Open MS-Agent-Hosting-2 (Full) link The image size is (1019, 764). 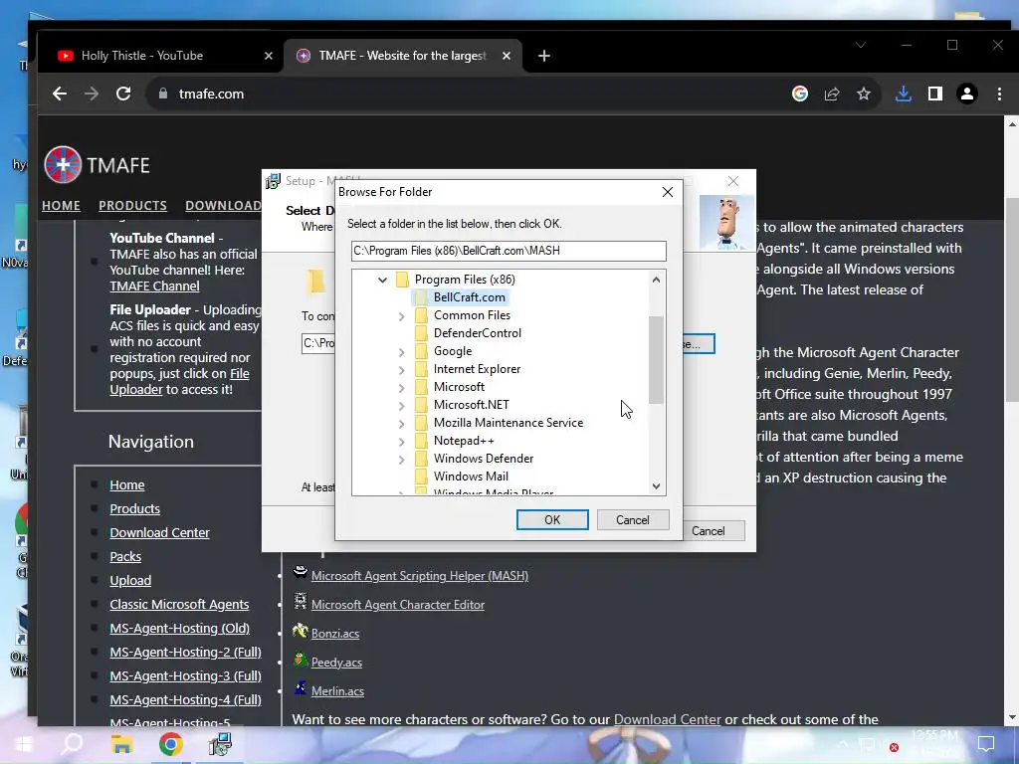[x=185, y=653]
